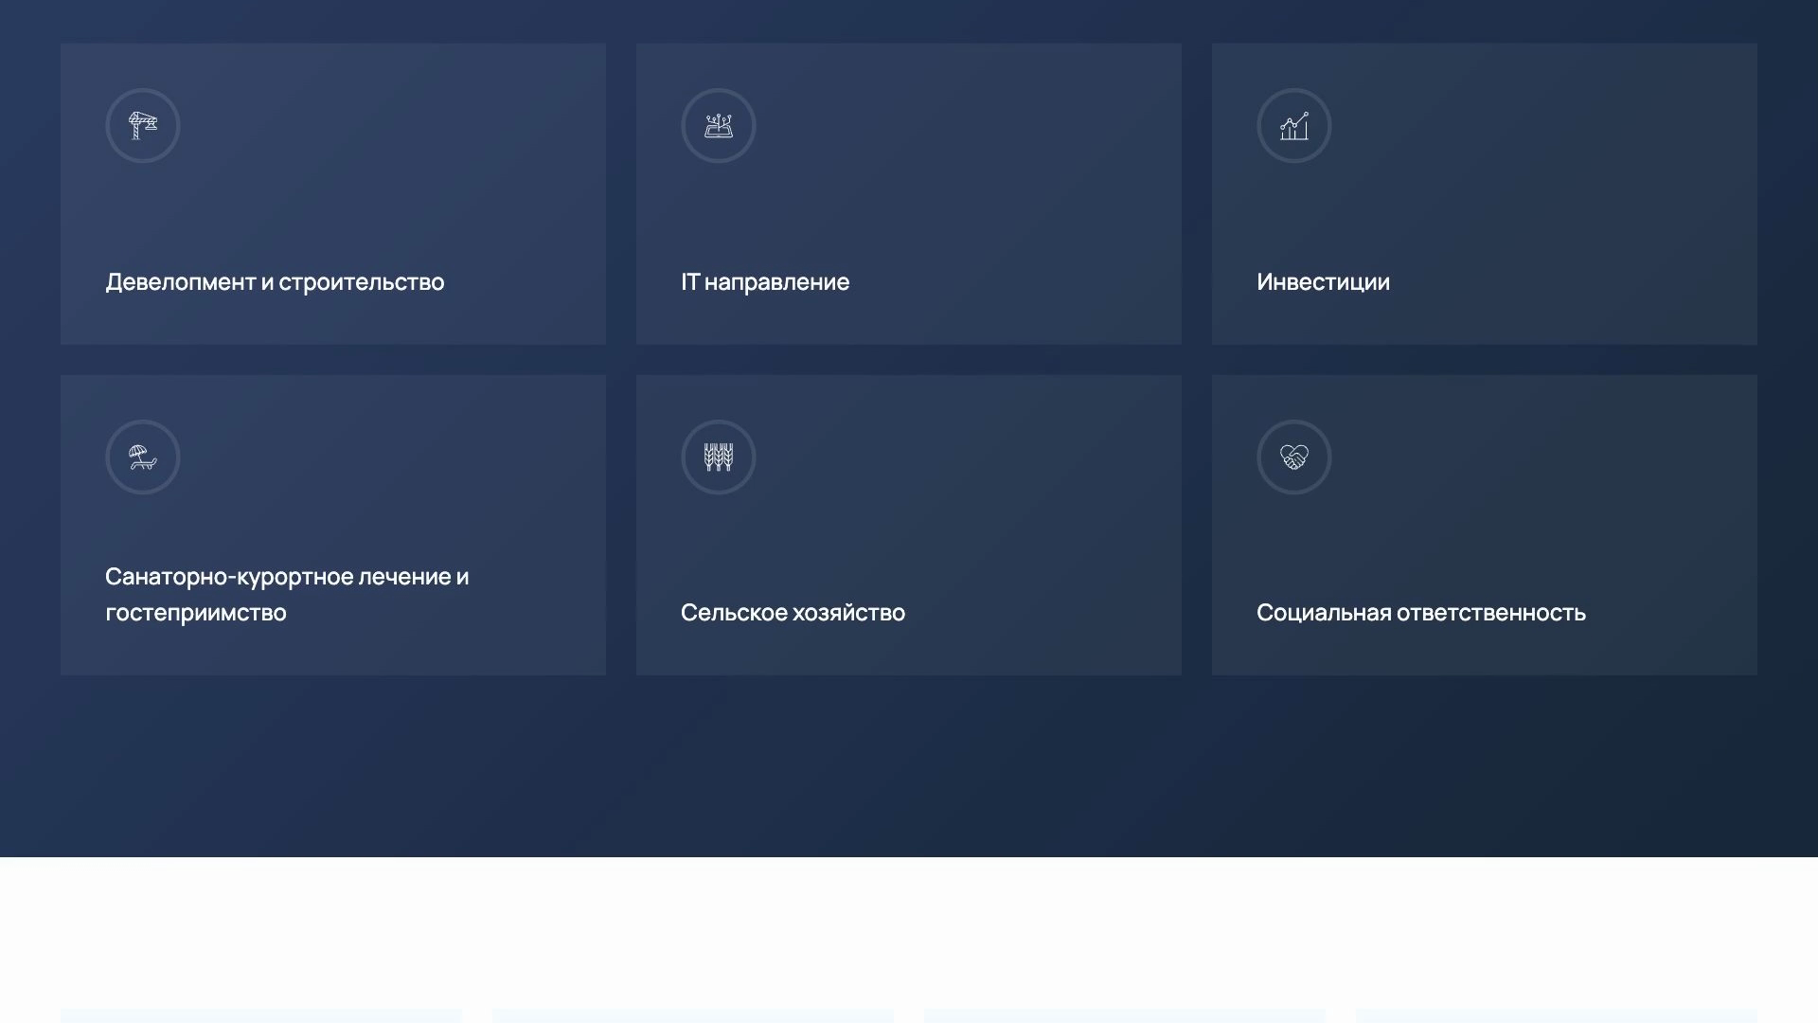Click the construction crane icon
Image resolution: width=1818 pixels, height=1023 pixels.
point(143,126)
